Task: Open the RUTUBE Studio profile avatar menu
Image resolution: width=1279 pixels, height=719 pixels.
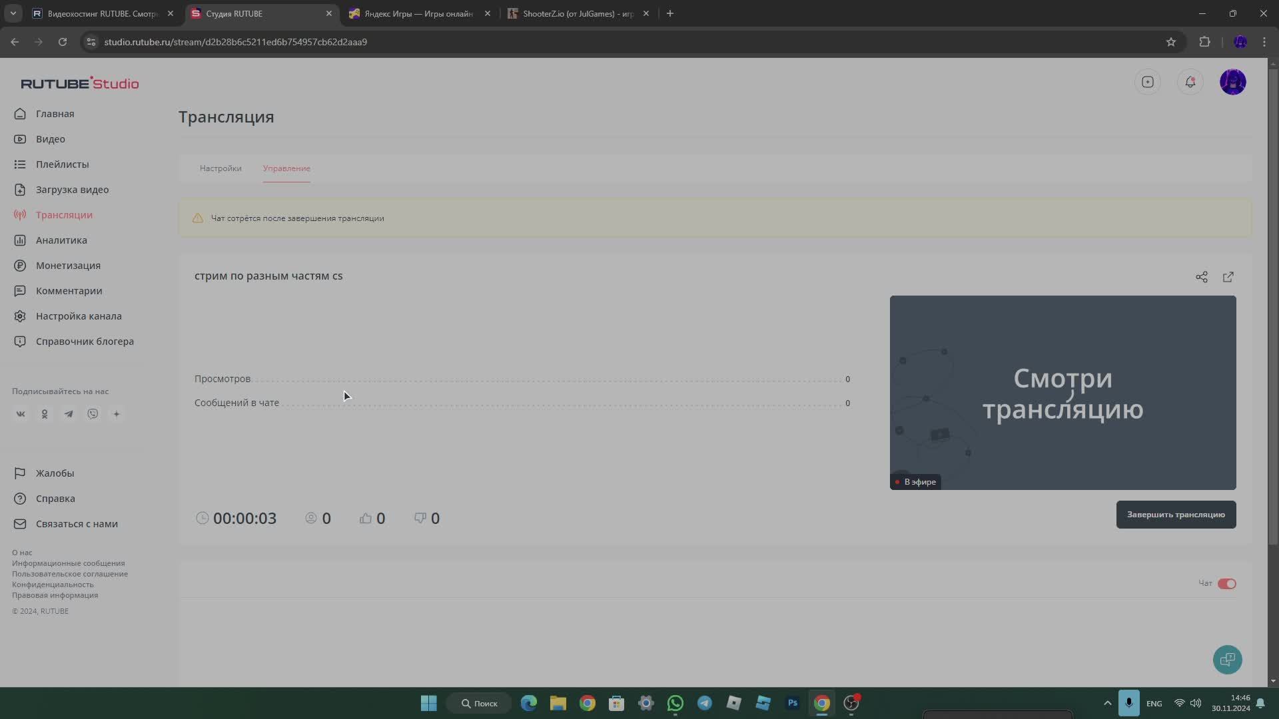Action: click(x=1234, y=81)
